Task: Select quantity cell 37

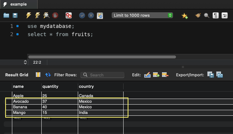Action: [x=60, y=102]
